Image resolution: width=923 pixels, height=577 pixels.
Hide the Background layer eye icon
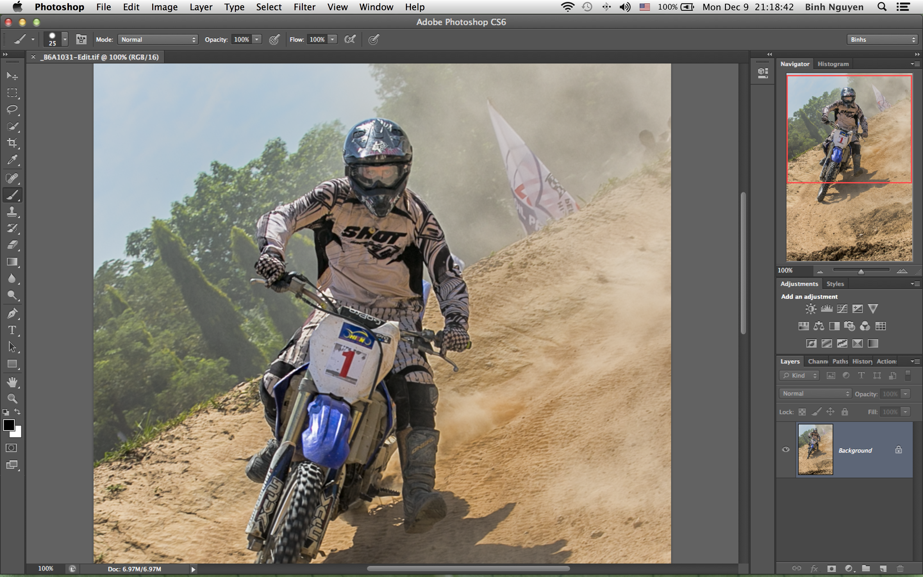[x=786, y=449]
